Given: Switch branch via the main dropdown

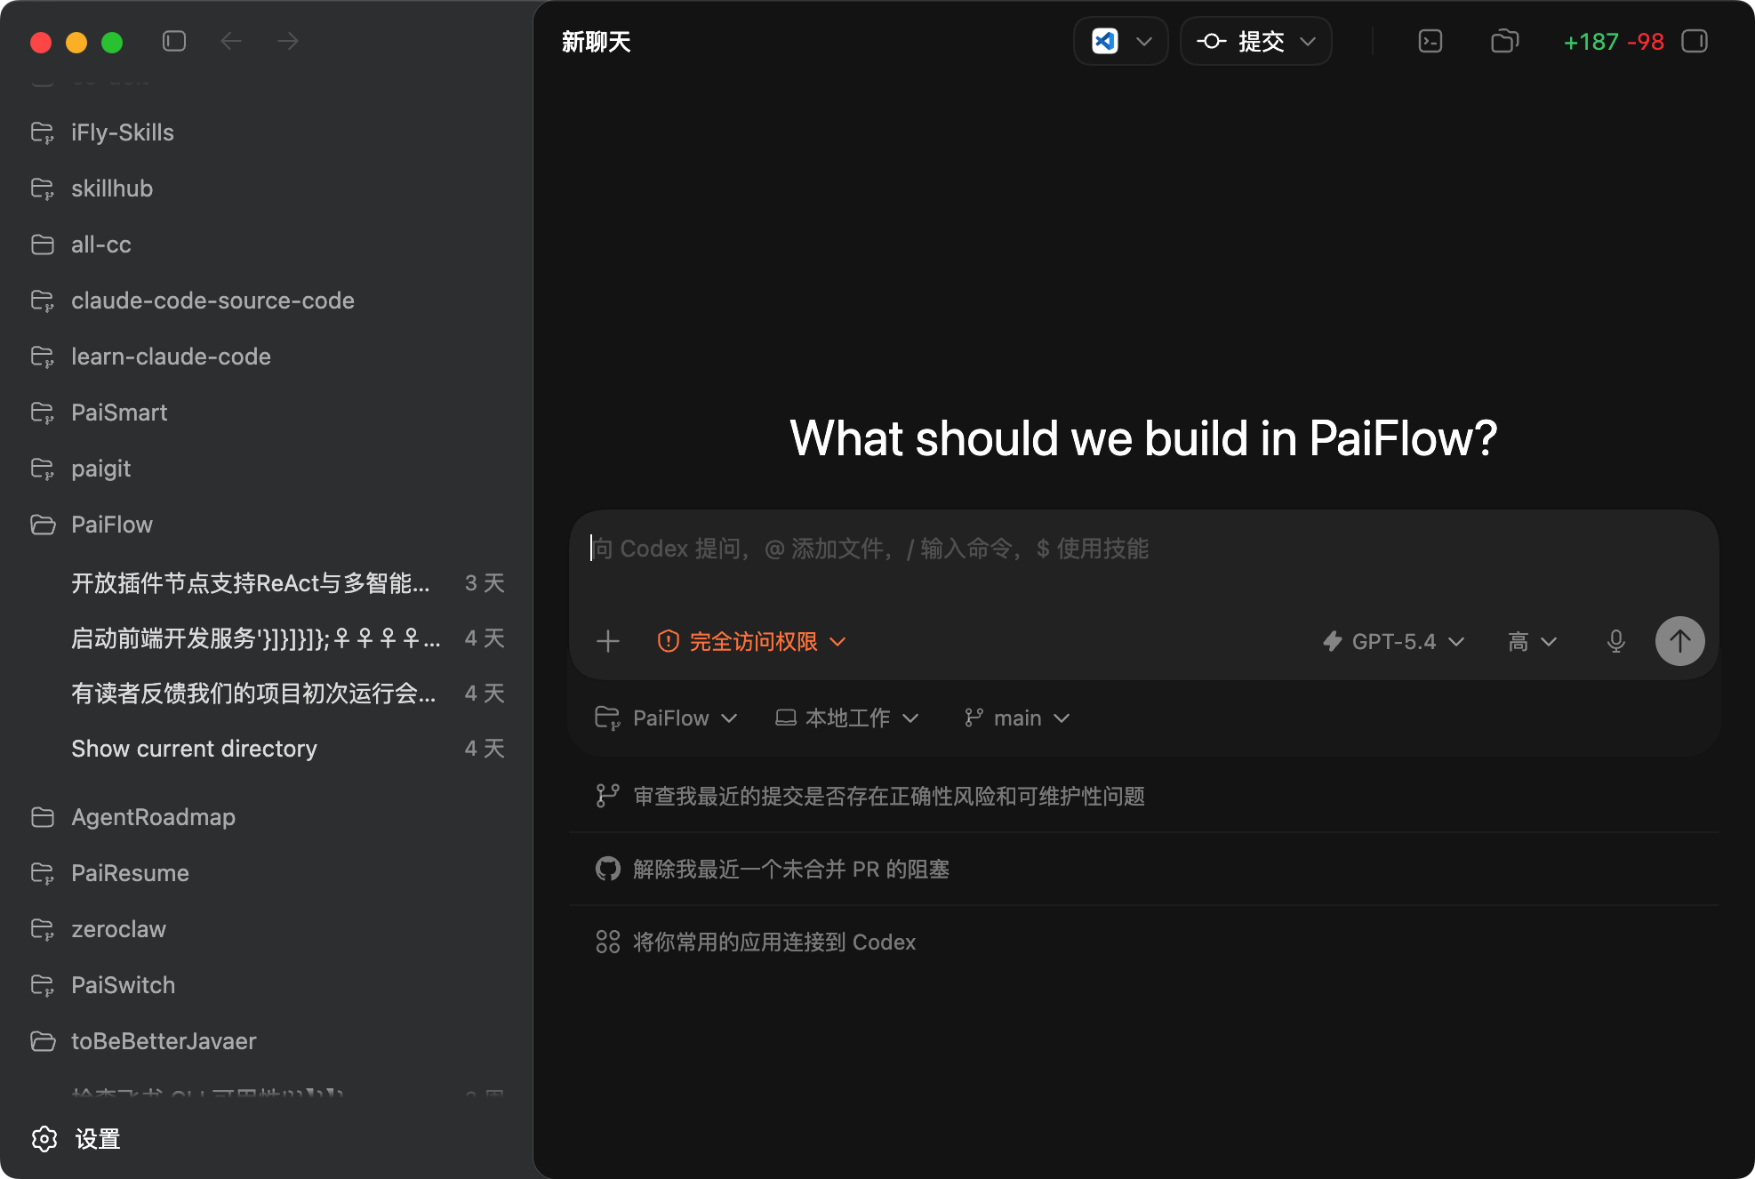Looking at the screenshot, I should point(1017,718).
